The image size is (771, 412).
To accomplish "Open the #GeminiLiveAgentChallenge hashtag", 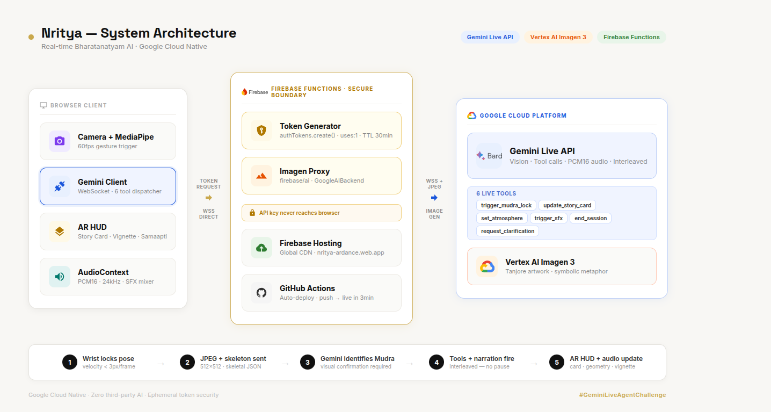I will [622, 395].
